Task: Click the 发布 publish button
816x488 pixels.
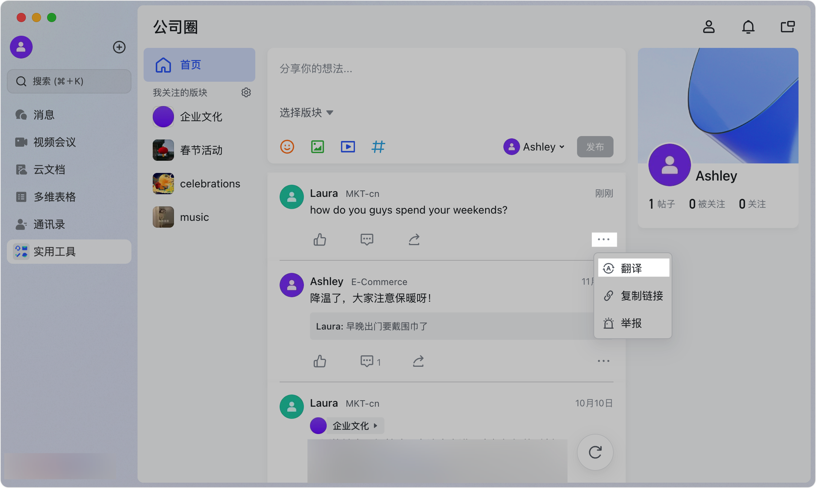Action: point(595,147)
